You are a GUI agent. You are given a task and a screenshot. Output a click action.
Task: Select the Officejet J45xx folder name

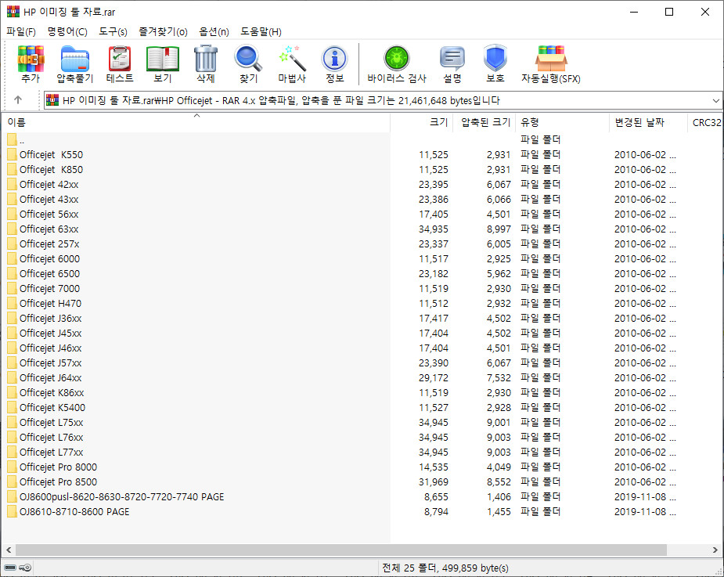click(x=51, y=333)
